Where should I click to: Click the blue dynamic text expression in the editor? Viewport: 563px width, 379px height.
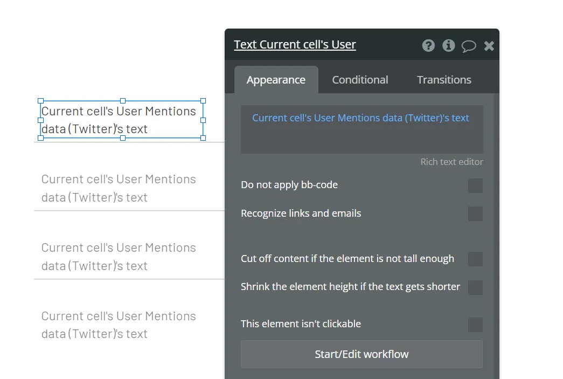coord(360,118)
